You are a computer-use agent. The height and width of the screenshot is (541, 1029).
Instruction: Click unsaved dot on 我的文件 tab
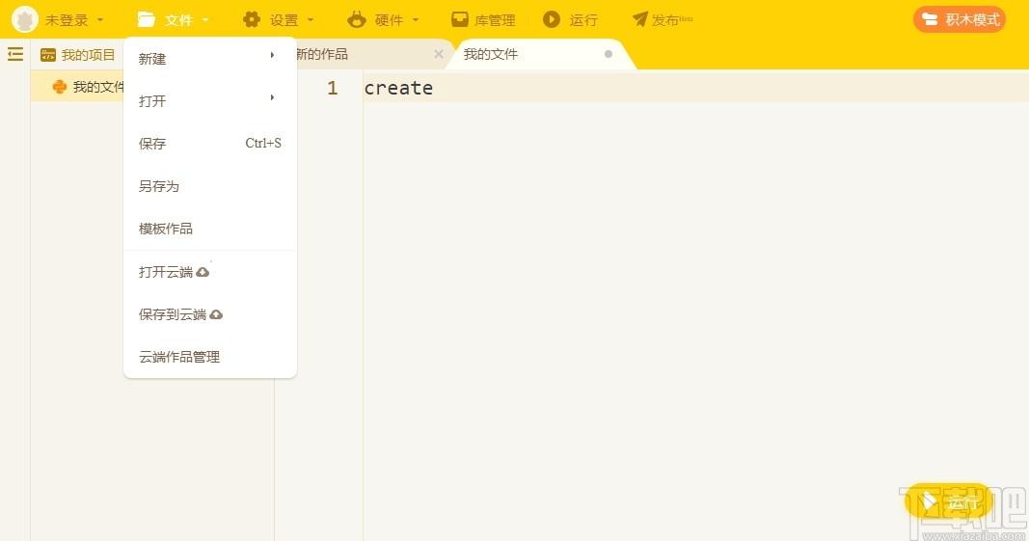(609, 54)
